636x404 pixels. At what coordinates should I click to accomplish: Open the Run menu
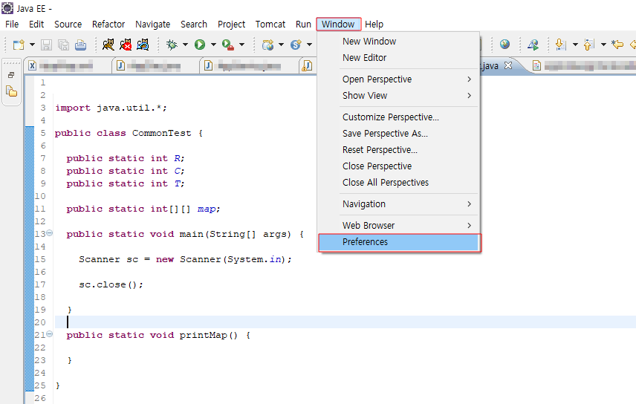[x=303, y=25]
